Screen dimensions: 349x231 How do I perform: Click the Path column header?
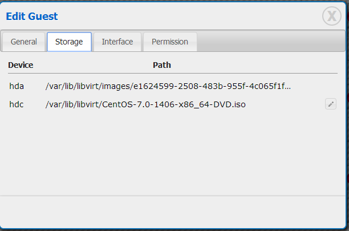coord(162,65)
